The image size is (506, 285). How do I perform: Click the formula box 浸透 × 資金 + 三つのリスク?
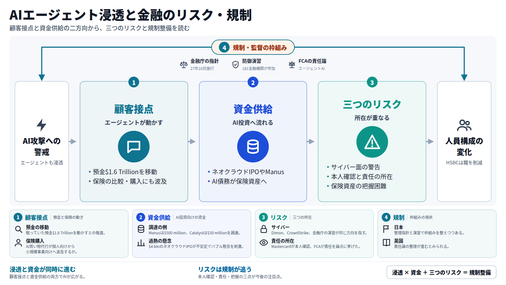pos(441,272)
